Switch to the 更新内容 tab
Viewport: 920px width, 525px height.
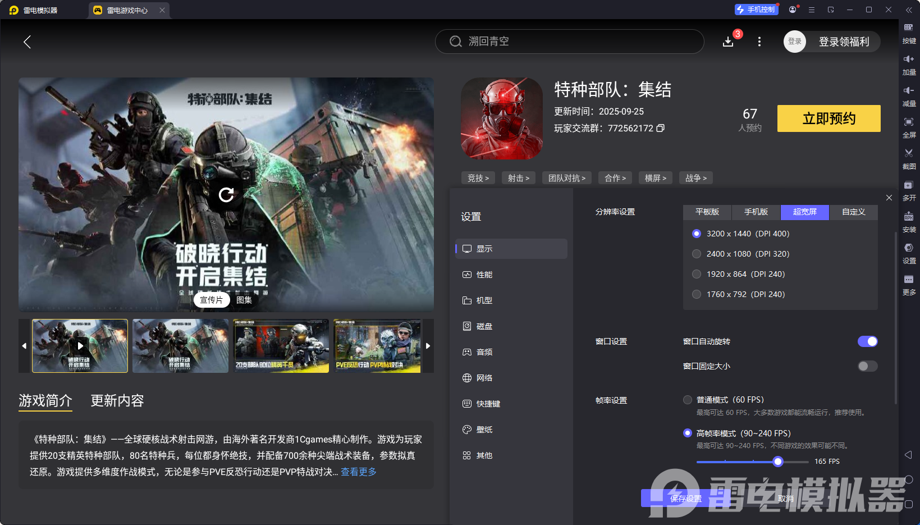click(117, 400)
